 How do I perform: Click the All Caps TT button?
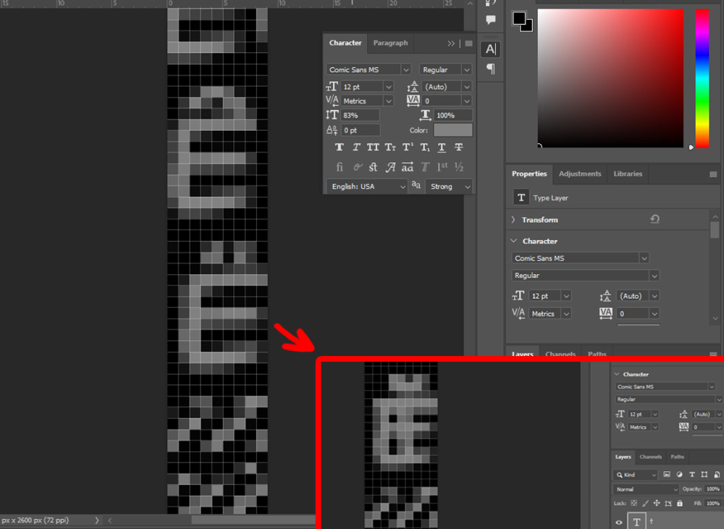373,148
